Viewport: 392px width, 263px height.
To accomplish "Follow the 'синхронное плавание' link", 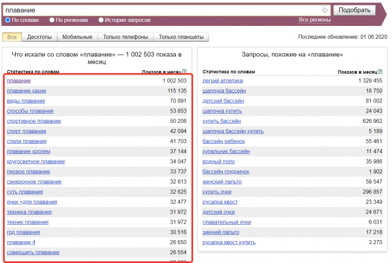I will coord(34,182).
